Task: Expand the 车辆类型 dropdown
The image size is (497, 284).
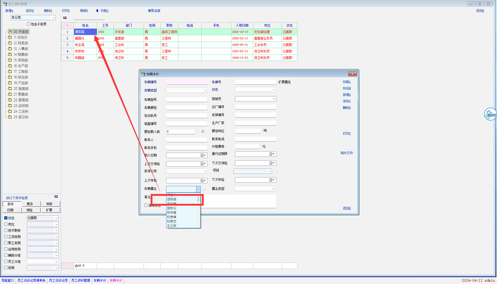Action: coord(205,91)
